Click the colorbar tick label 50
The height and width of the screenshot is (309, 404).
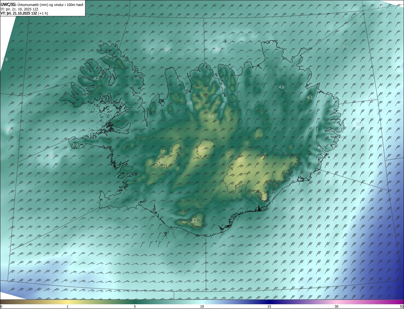(x=401, y=306)
